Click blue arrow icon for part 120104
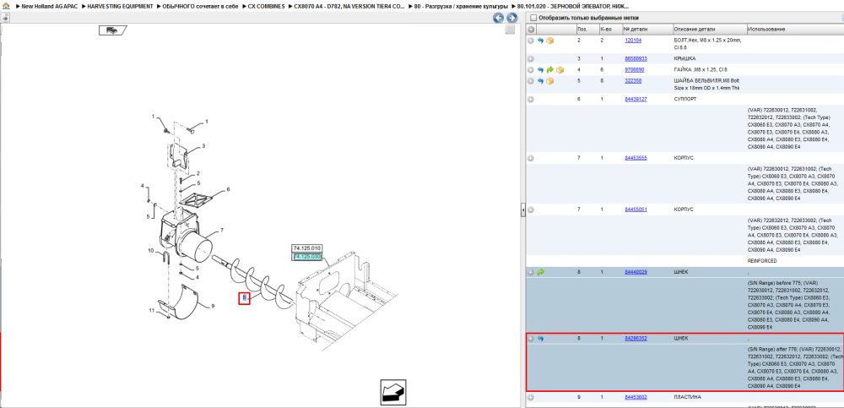The height and width of the screenshot is (408, 844). tap(540, 41)
